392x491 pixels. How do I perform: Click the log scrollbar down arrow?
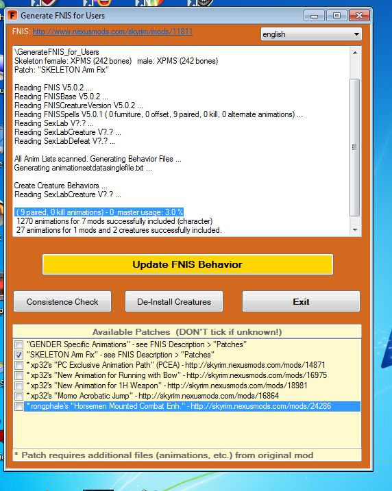click(355, 230)
